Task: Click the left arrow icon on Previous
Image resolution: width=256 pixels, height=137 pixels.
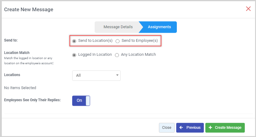Action: pos(181,128)
